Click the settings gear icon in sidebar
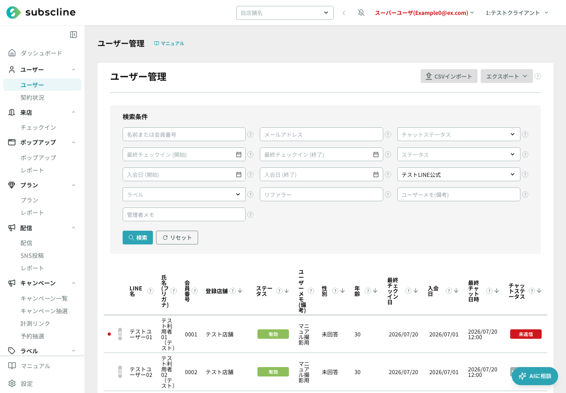Screen dimensions: 566x393 click(12, 384)
